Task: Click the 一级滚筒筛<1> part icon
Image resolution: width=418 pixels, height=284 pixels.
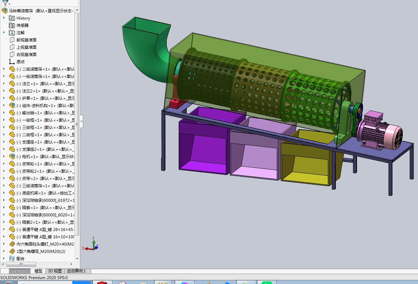Action: (x=12, y=76)
